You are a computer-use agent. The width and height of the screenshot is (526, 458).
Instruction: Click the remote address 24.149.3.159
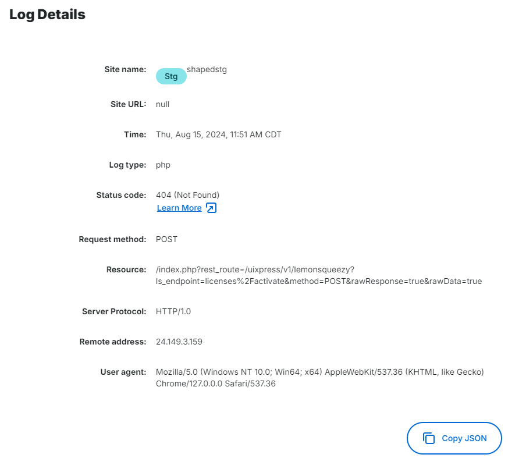(179, 342)
